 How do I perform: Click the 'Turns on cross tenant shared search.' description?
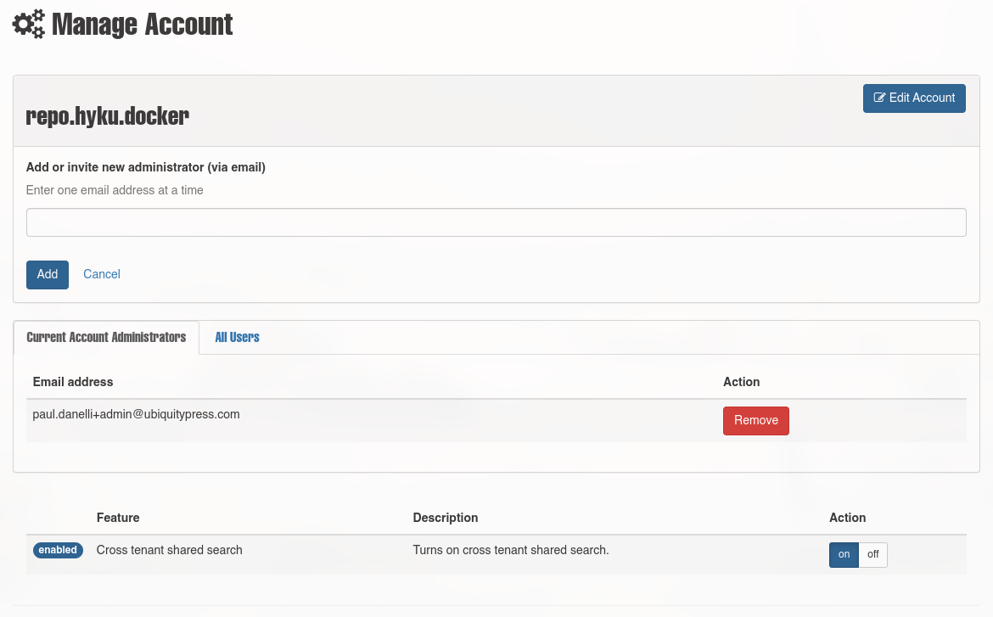[510, 551]
